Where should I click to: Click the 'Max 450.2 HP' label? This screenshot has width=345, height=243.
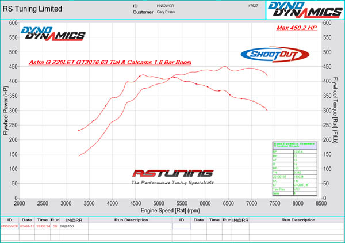pos(297,28)
